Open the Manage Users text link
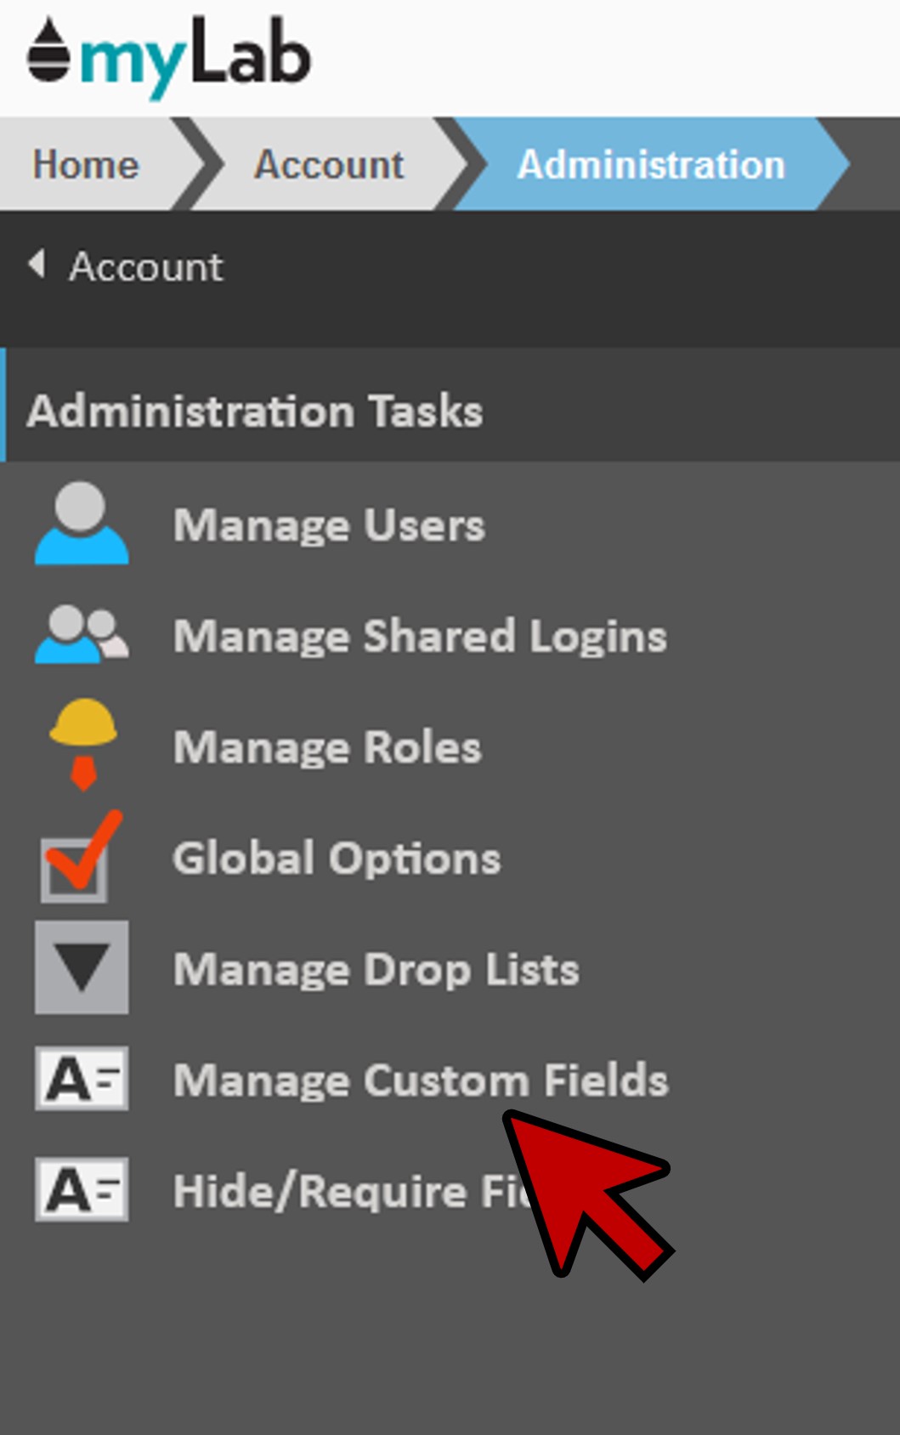 (329, 525)
